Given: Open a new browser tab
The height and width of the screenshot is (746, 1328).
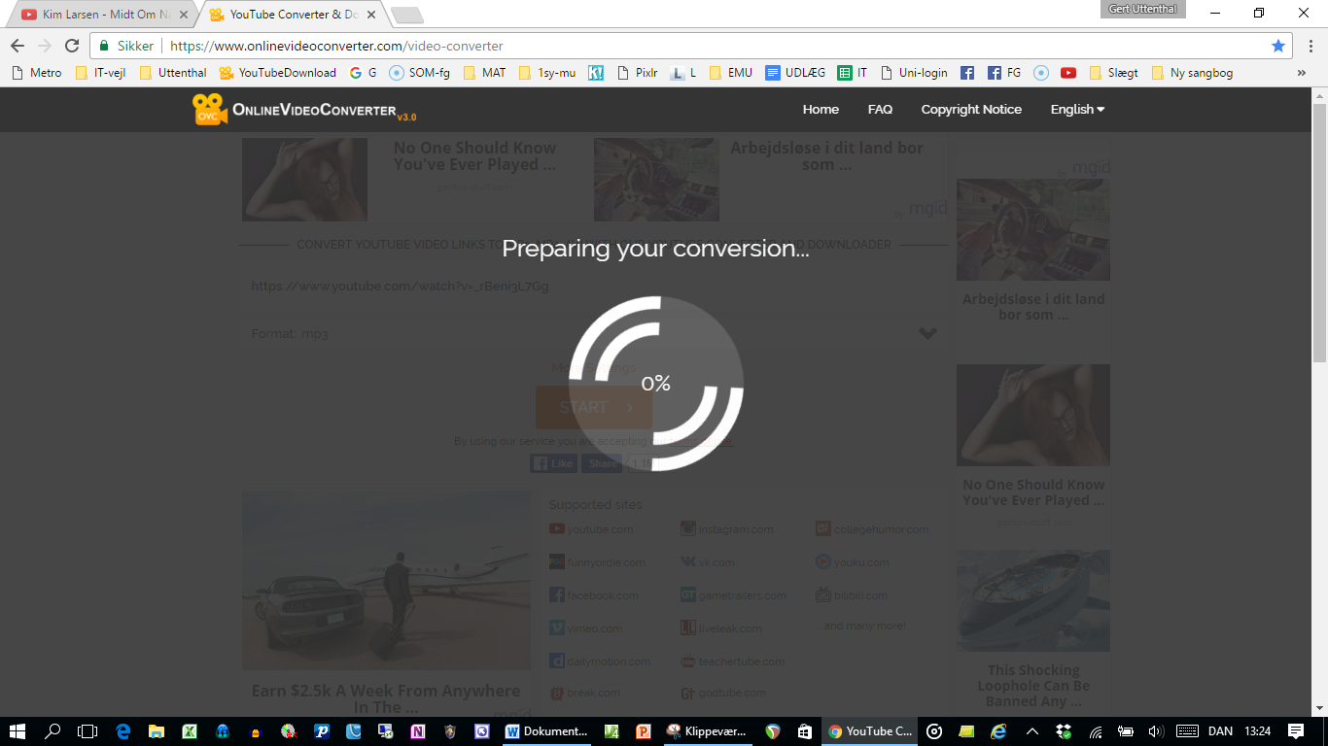Looking at the screenshot, I should 406,15.
